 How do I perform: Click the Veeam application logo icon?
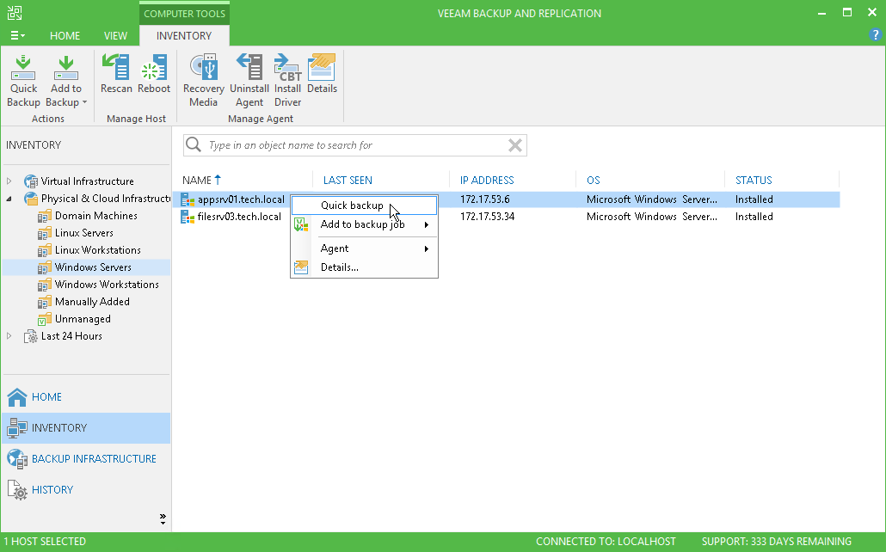coord(15,12)
